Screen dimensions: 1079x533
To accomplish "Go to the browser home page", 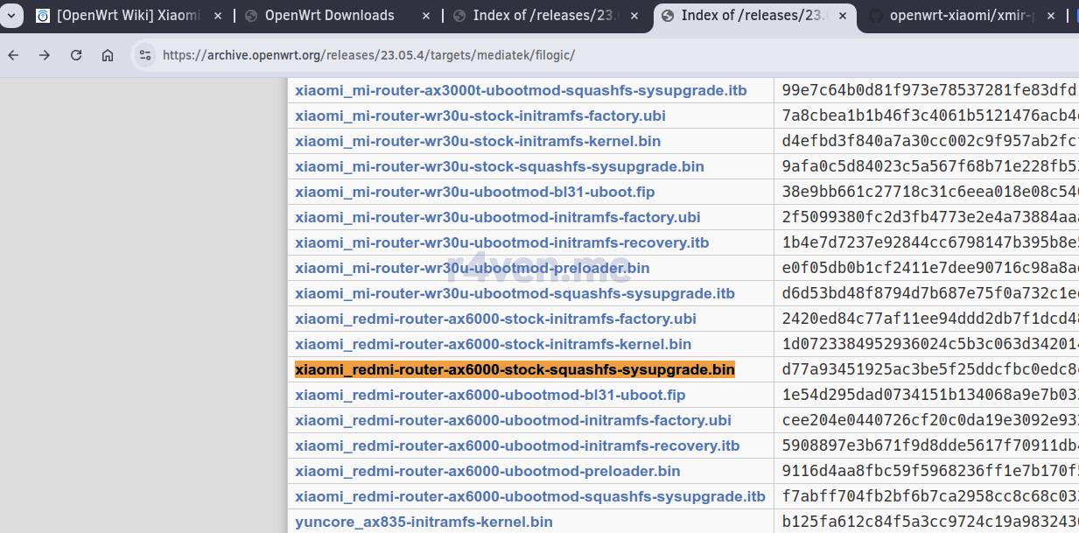I will (108, 55).
